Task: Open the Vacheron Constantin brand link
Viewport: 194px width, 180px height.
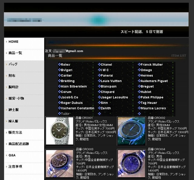Action: pyautogui.click(x=78, y=108)
